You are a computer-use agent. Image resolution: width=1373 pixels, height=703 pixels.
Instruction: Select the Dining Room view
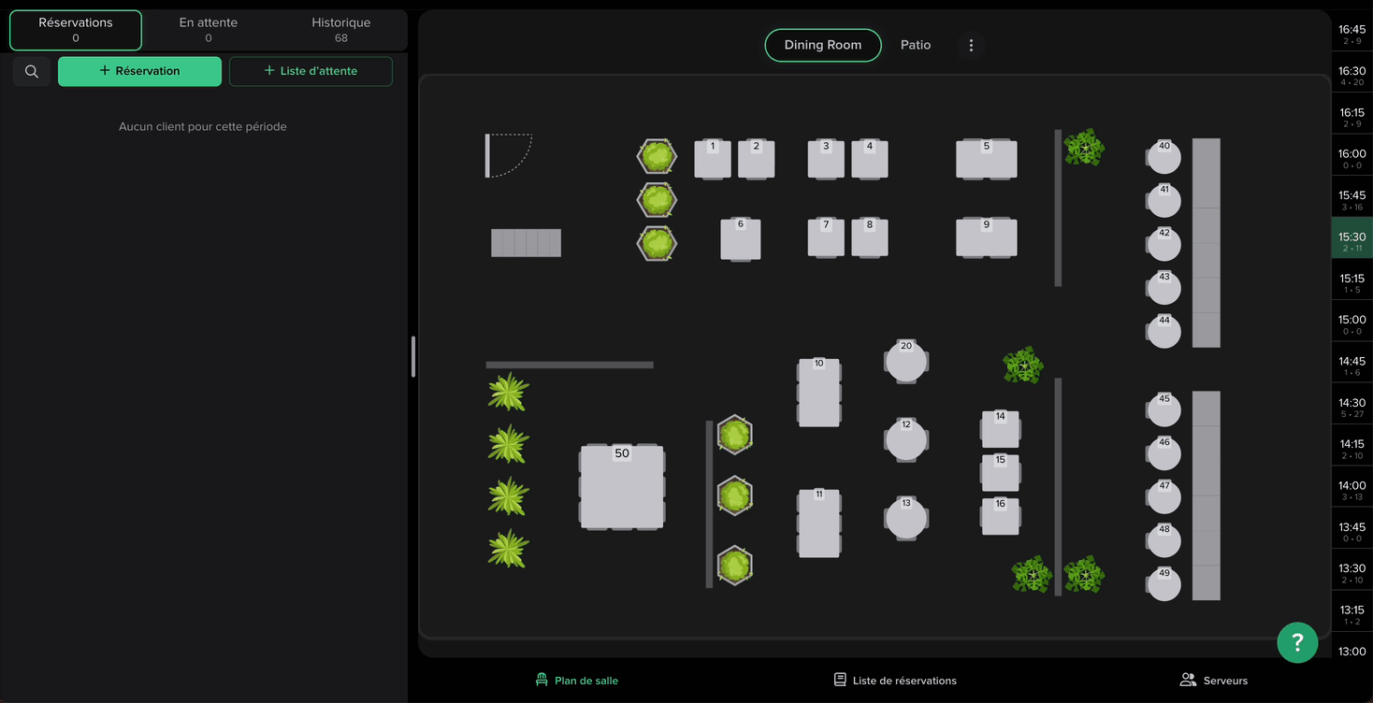[x=822, y=45]
